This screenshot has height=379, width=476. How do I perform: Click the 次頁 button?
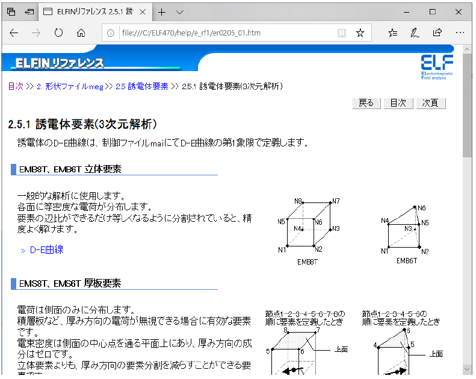(431, 103)
